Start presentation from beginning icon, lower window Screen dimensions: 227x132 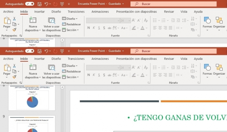[x=62, y=51]
